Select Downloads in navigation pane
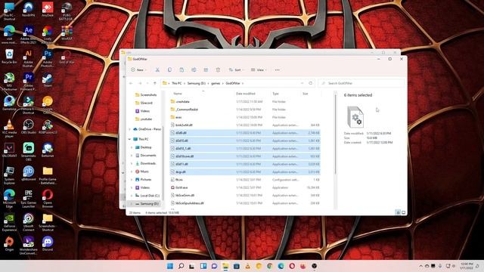Image resolution: width=484 pixels, height=272 pixels. (x=146, y=163)
